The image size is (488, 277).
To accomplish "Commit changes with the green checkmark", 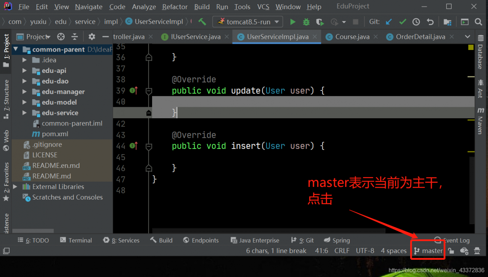I will [403, 22].
